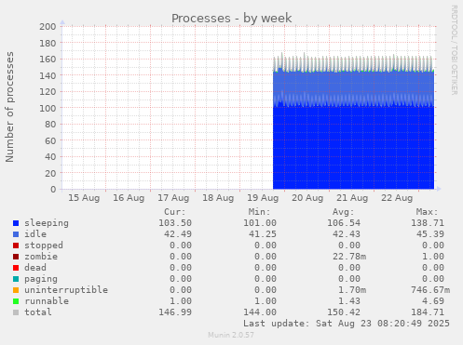Click the 'Munin 2.0.57' footer text
The image size is (463, 345).
click(231, 335)
